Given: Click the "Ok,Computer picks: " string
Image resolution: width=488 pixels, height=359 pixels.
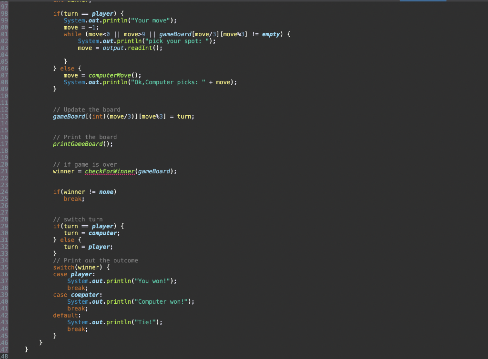Looking at the screenshot, I should coord(168,82).
